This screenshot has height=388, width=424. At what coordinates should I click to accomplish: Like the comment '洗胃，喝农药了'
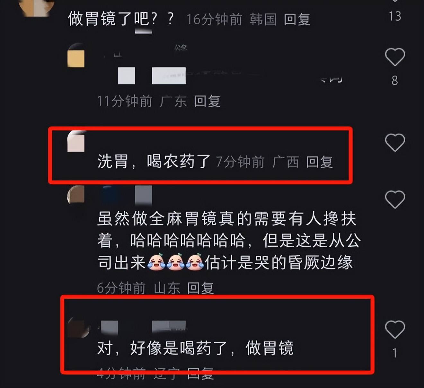pyautogui.click(x=395, y=143)
